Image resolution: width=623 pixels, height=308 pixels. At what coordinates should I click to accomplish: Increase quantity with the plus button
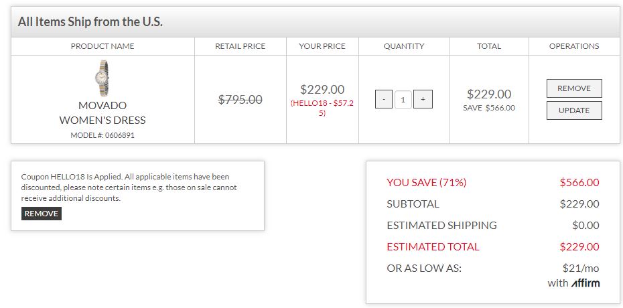tap(423, 100)
